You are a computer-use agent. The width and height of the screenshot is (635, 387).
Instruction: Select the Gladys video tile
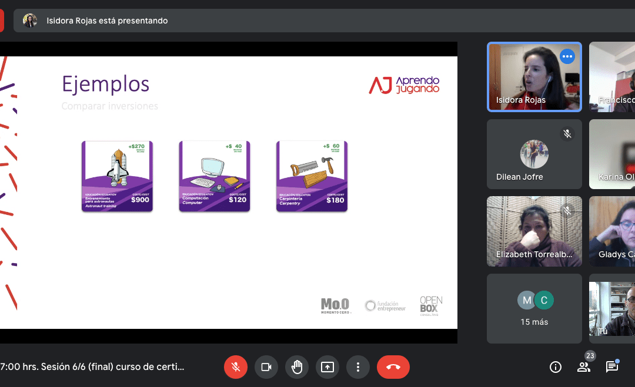pos(612,231)
